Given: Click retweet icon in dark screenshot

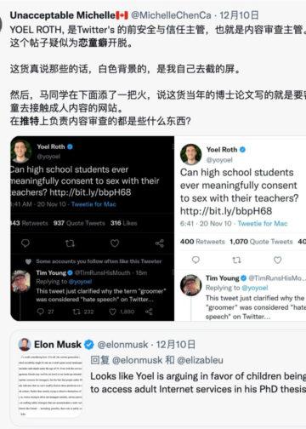Looking at the screenshot, I should [x=70, y=243].
